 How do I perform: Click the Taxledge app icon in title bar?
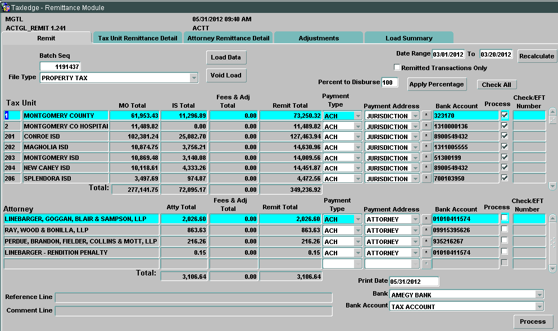click(x=6, y=7)
